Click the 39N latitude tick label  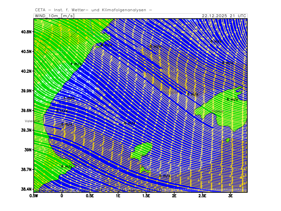28,150
